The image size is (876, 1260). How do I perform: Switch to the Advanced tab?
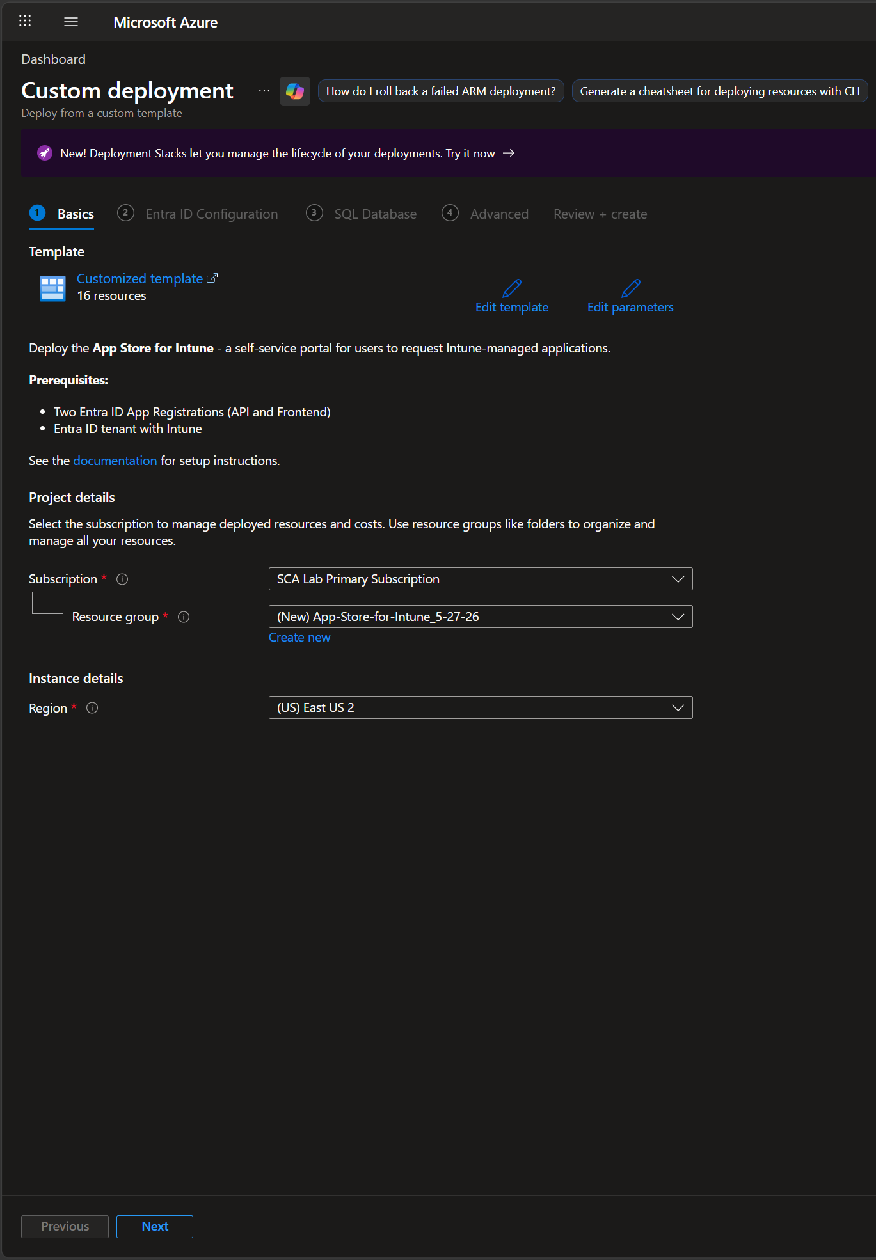pyautogui.click(x=499, y=214)
